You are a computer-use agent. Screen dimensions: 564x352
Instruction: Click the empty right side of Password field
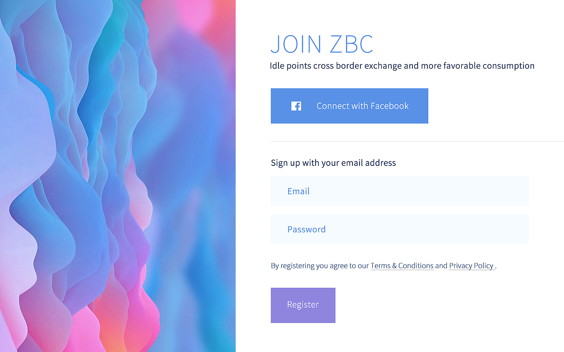pyautogui.click(x=463, y=229)
